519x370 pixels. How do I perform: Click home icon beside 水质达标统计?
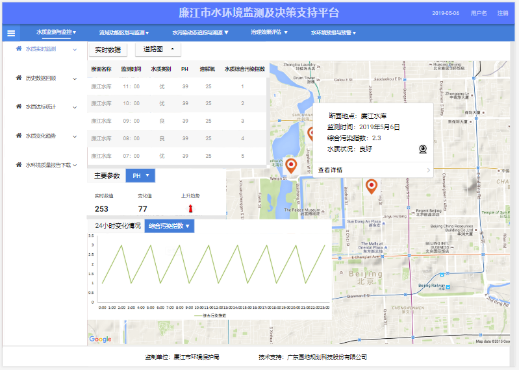(x=19, y=106)
